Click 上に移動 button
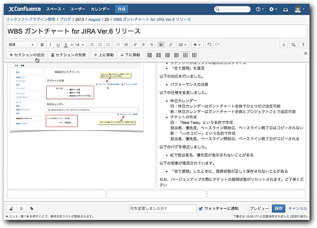Screen dimensions: 317x228 coord(104,55)
